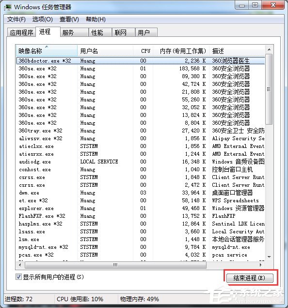This screenshot has height=308, width=288.
Task: Toggle 显示所有用户的进程 checkbox
Action: [x=18, y=277]
